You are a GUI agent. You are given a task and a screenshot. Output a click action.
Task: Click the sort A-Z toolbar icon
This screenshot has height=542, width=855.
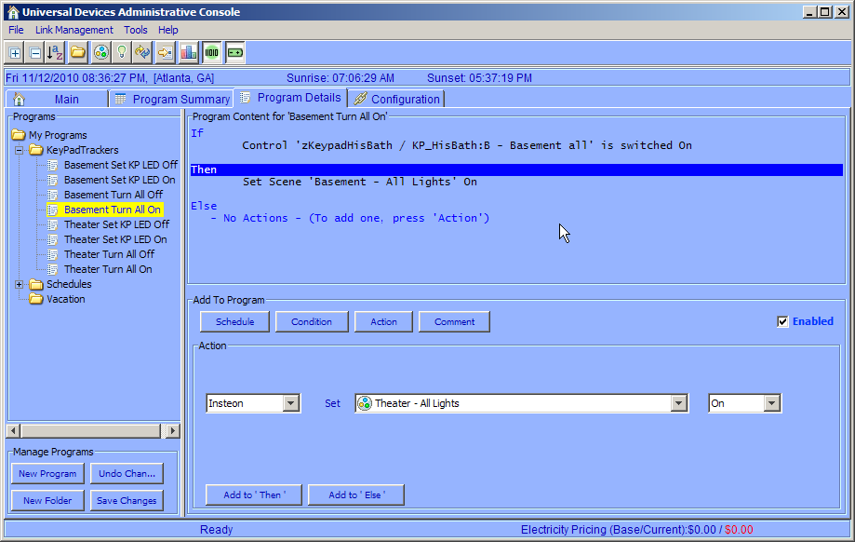[x=56, y=52]
